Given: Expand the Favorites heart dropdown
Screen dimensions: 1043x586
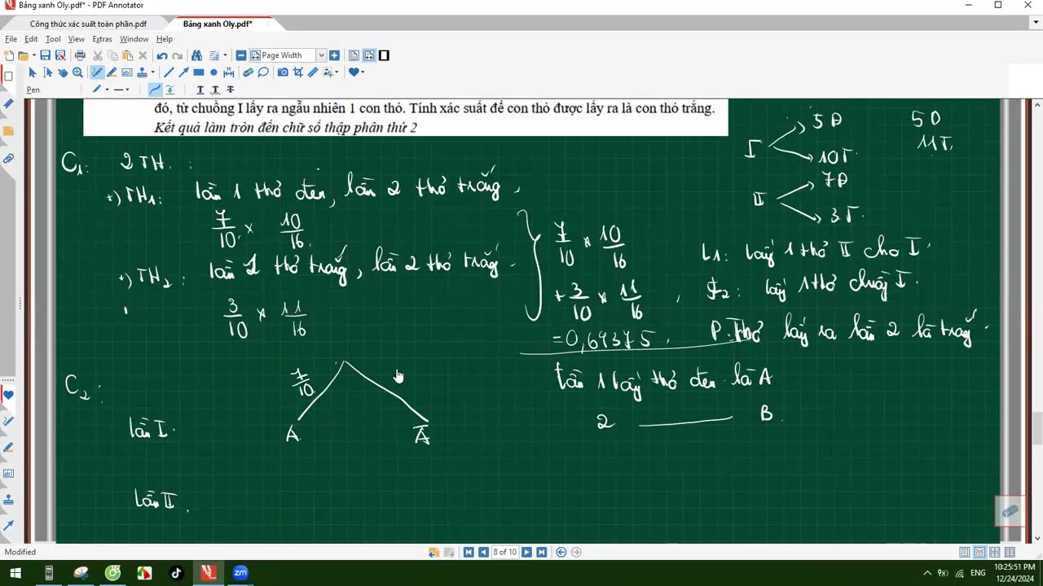Looking at the screenshot, I should [363, 72].
